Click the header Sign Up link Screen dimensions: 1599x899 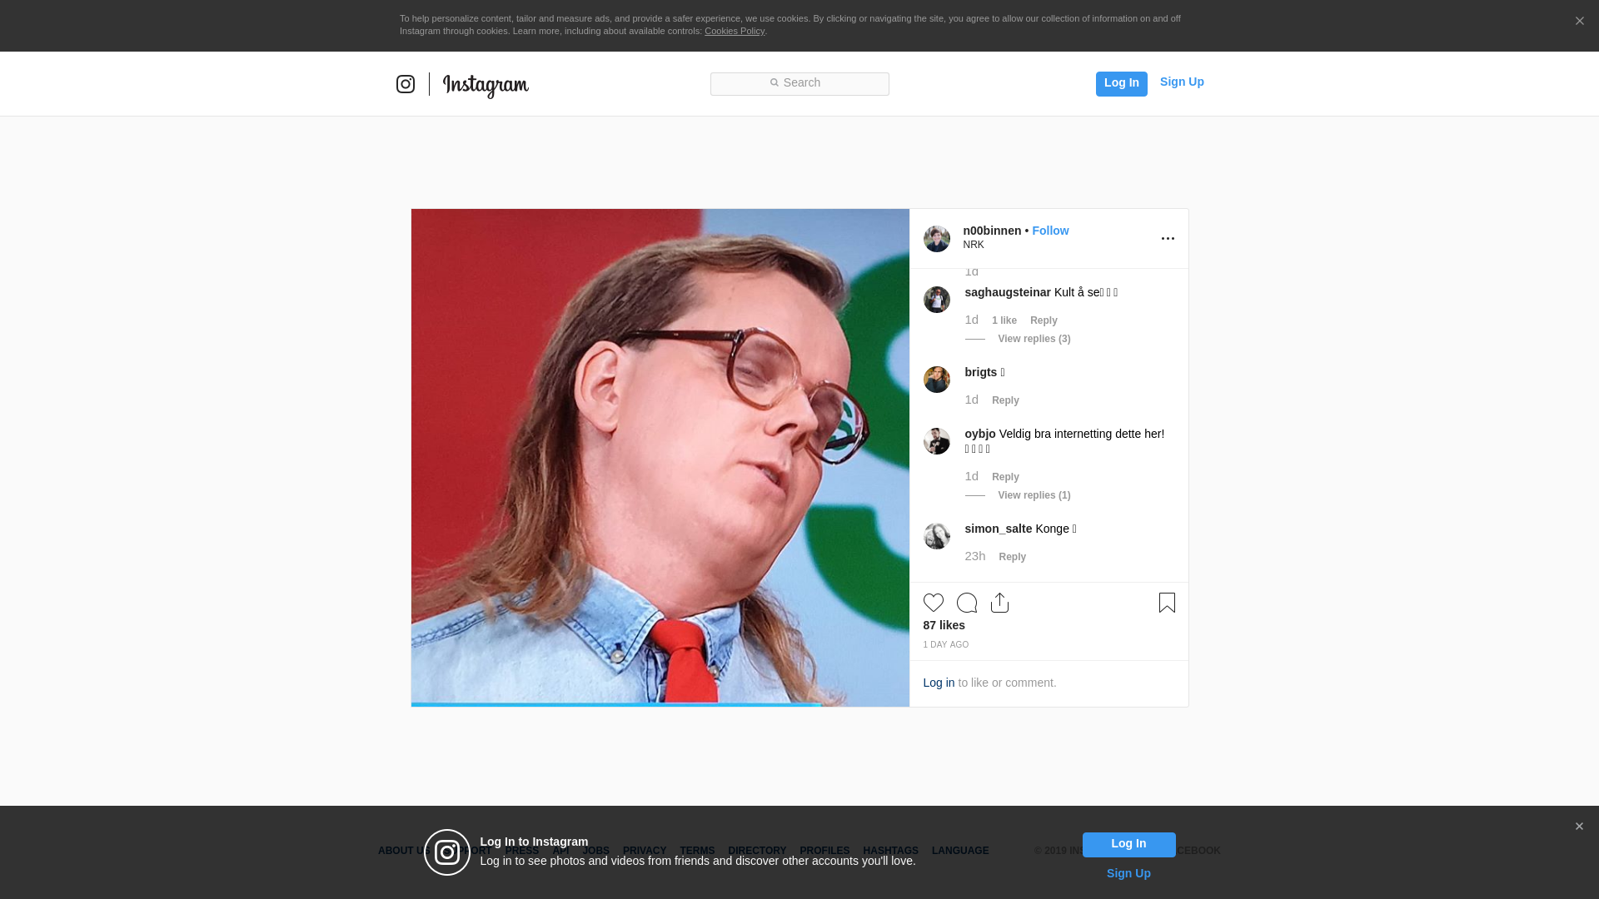tap(1182, 82)
